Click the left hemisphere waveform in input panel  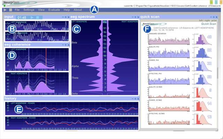coord(37,26)
